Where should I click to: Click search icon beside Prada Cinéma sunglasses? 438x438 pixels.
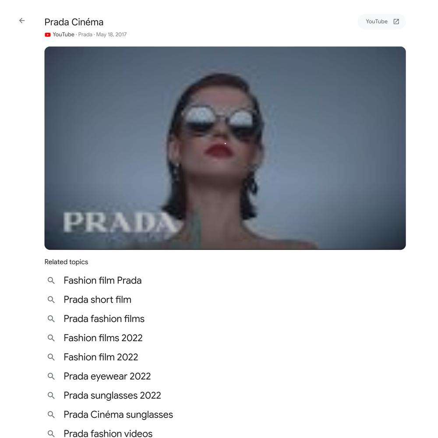tap(51, 414)
